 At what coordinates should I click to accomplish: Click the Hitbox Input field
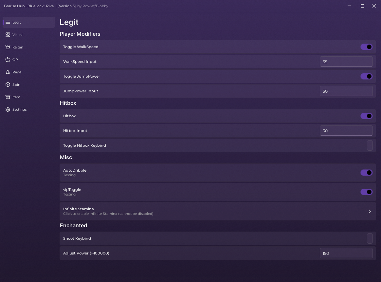tap(346, 131)
